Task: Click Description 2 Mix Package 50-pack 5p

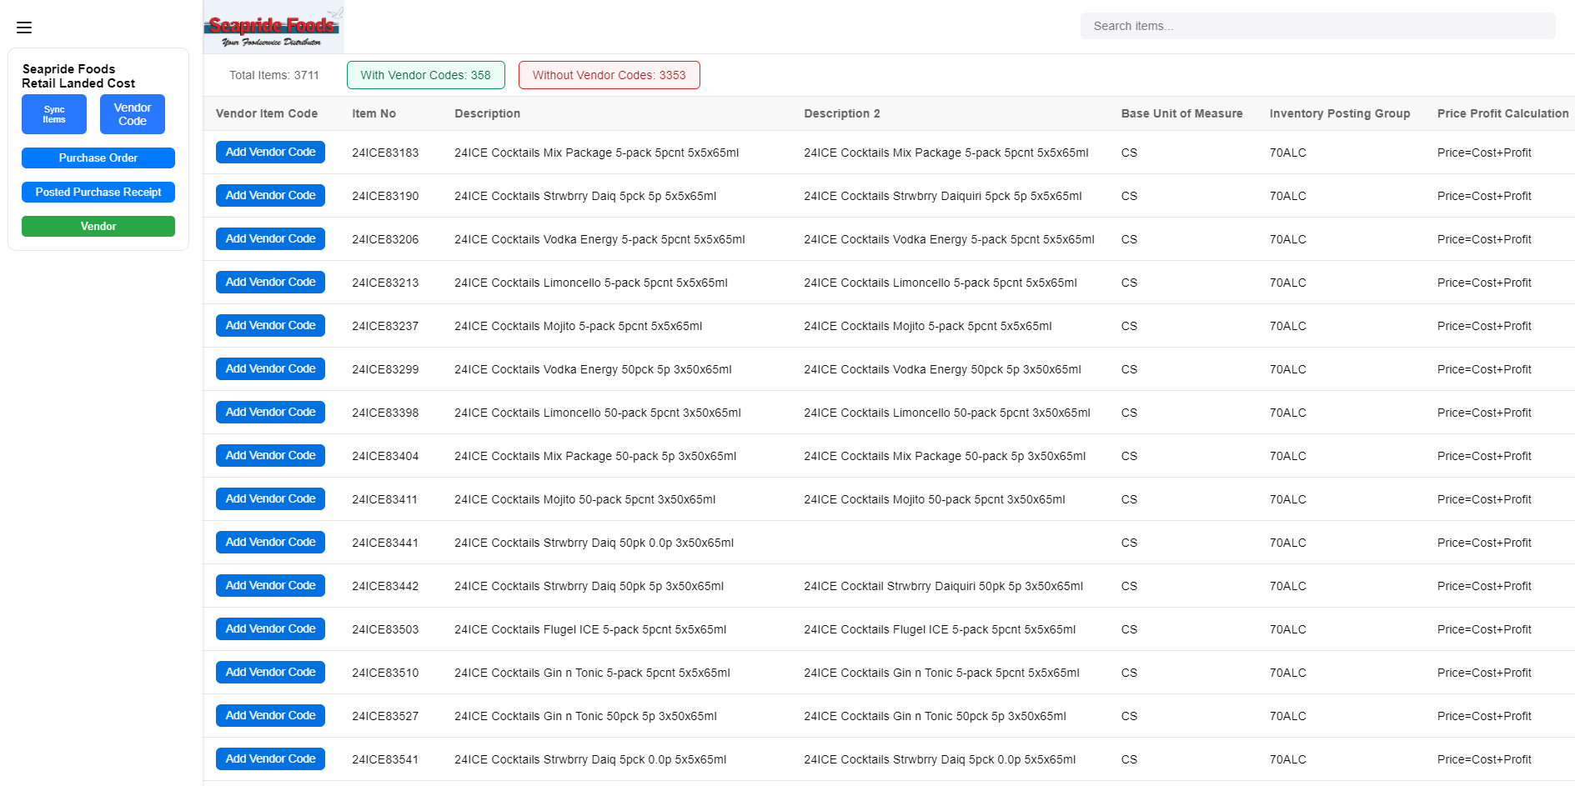Action: pos(945,456)
